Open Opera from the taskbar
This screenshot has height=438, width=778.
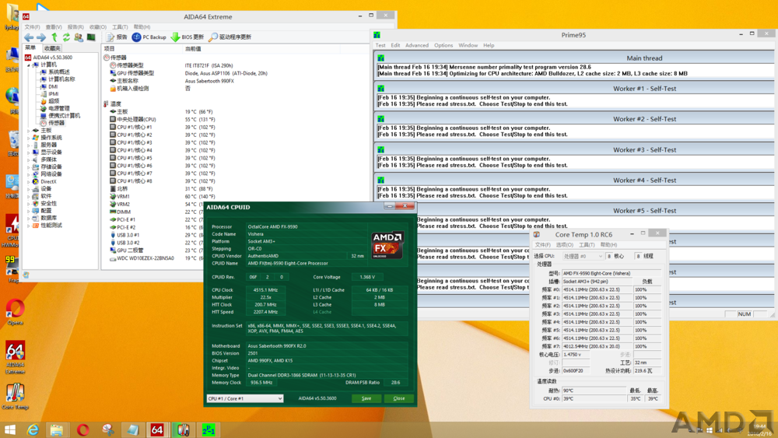click(x=83, y=429)
